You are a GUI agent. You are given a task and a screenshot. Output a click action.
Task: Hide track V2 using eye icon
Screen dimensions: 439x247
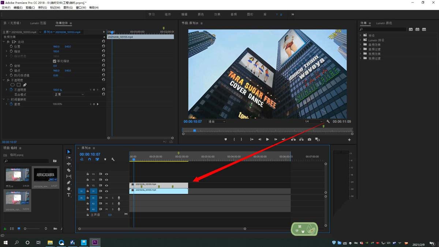(x=106, y=186)
